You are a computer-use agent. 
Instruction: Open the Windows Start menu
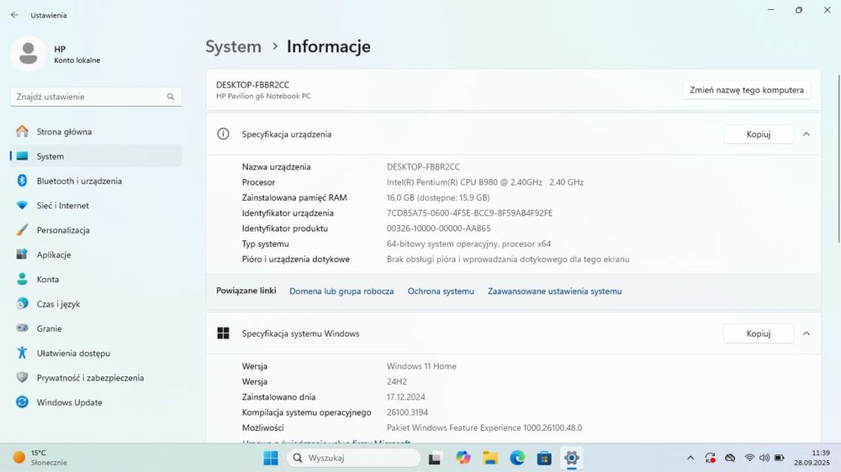[271, 458]
